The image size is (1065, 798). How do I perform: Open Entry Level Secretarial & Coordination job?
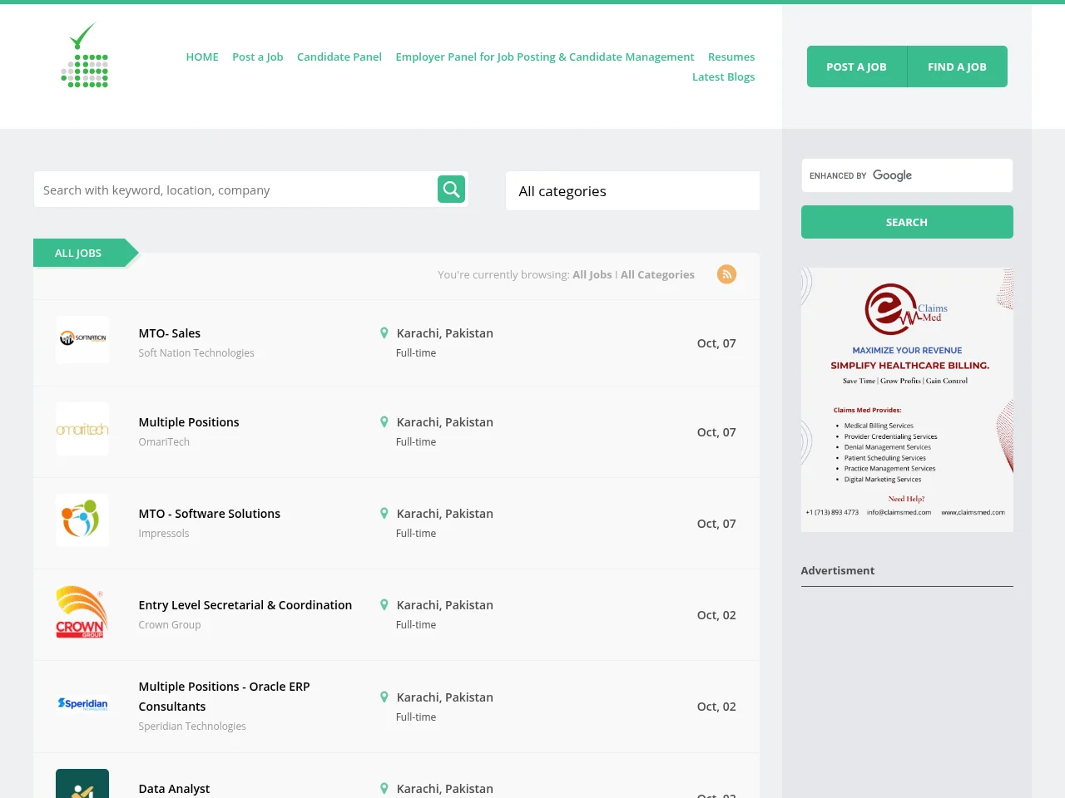[x=245, y=605]
